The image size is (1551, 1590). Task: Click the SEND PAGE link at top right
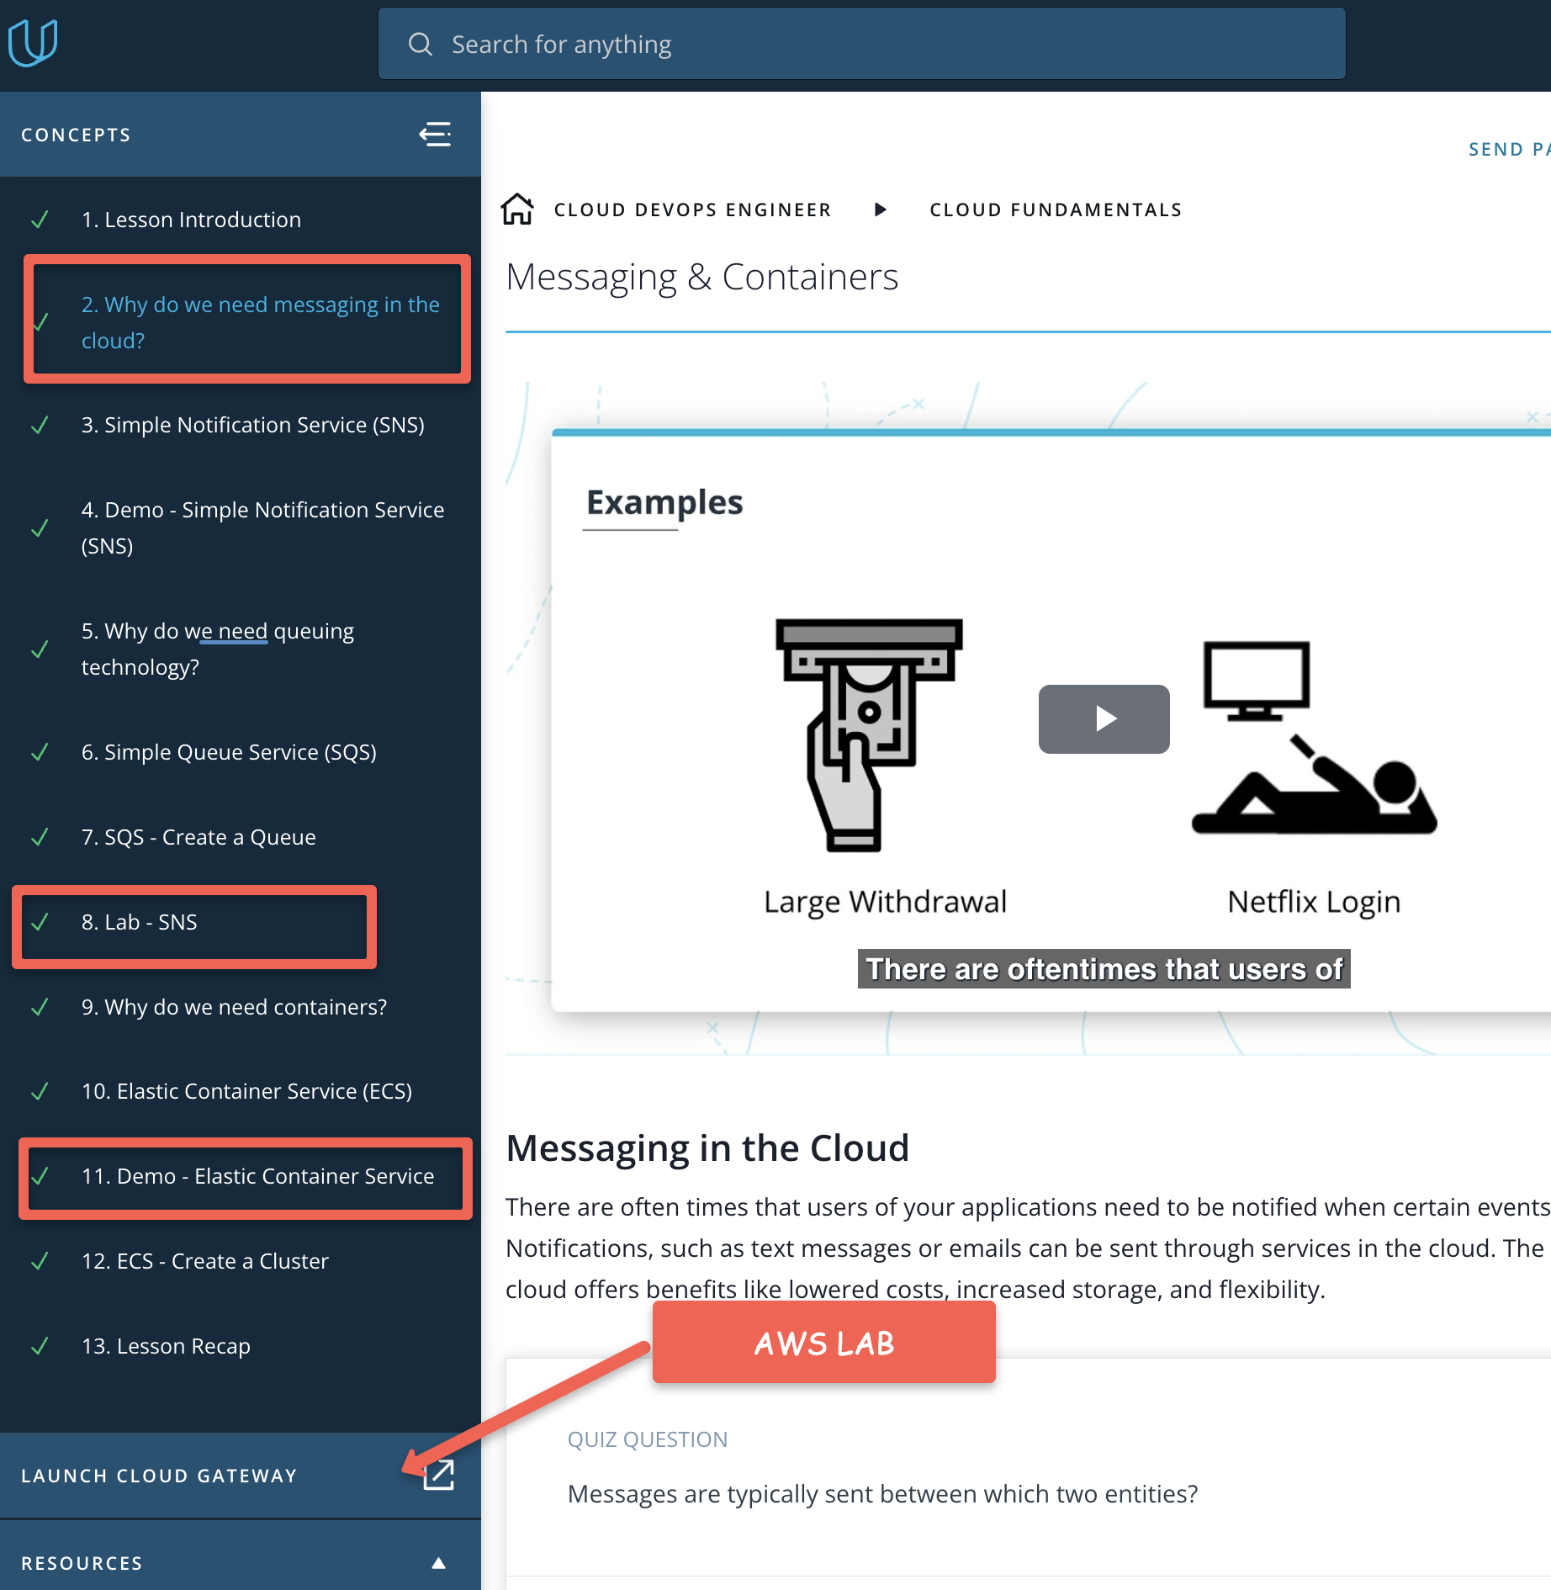click(x=1508, y=149)
